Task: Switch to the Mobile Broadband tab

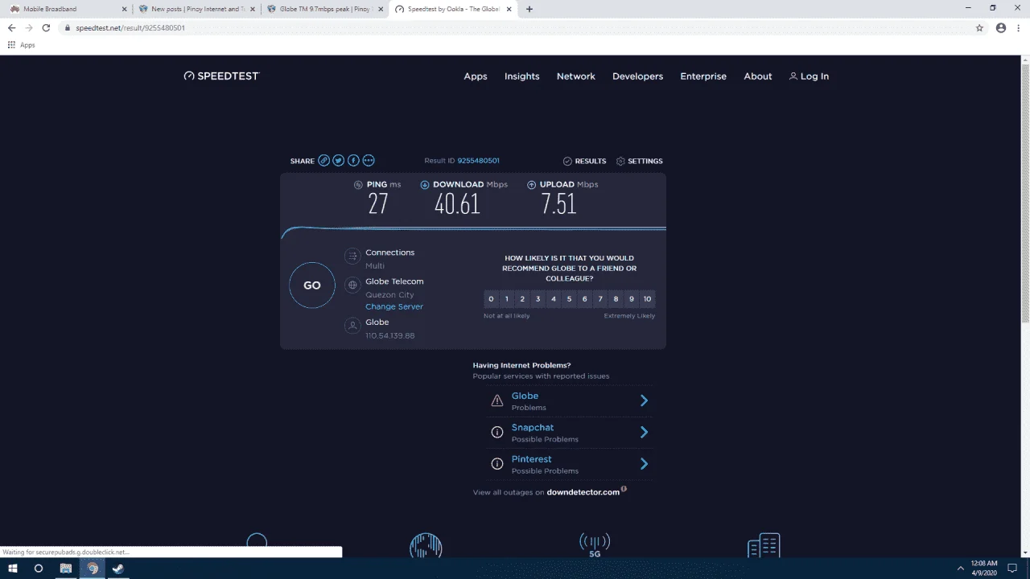Action: (68, 9)
